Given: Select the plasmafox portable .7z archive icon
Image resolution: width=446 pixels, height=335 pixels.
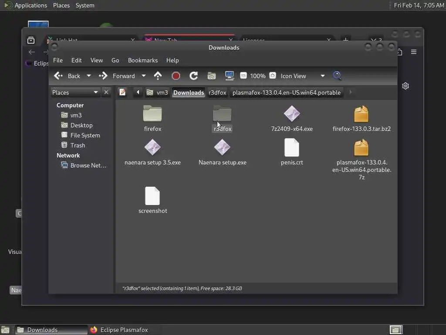Looking at the screenshot, I should 361,147.
